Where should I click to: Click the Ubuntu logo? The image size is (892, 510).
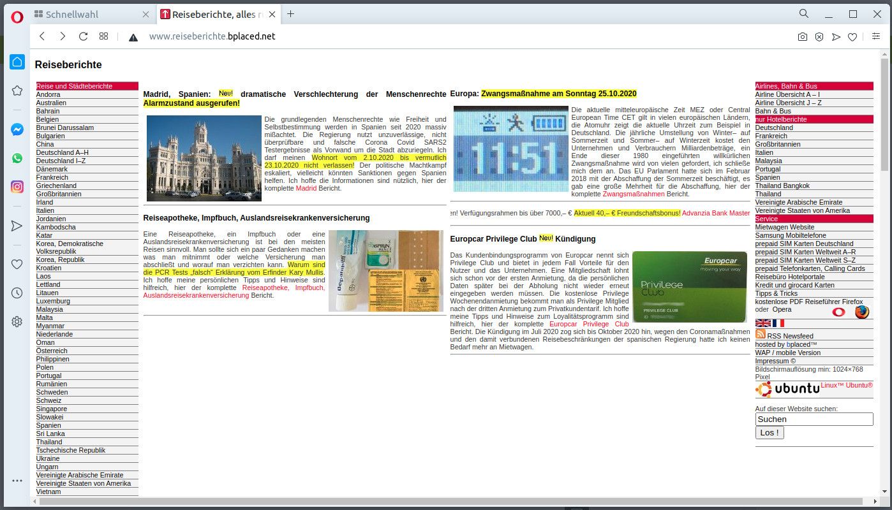point(787,389)
